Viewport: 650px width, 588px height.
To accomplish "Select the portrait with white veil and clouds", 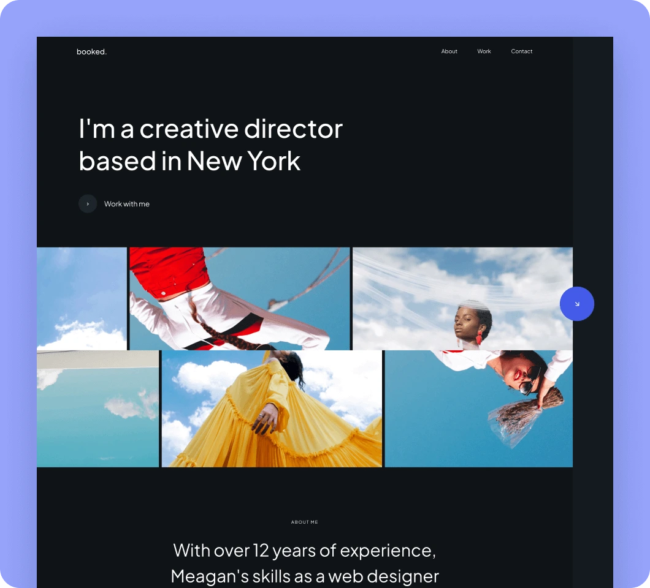I will point(462,298).
